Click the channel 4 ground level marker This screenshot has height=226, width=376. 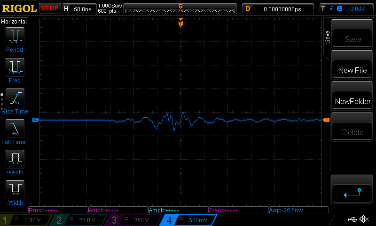[36, 120]
